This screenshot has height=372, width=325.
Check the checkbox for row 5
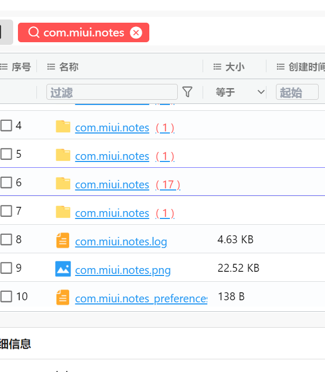[x=6, y=154]
